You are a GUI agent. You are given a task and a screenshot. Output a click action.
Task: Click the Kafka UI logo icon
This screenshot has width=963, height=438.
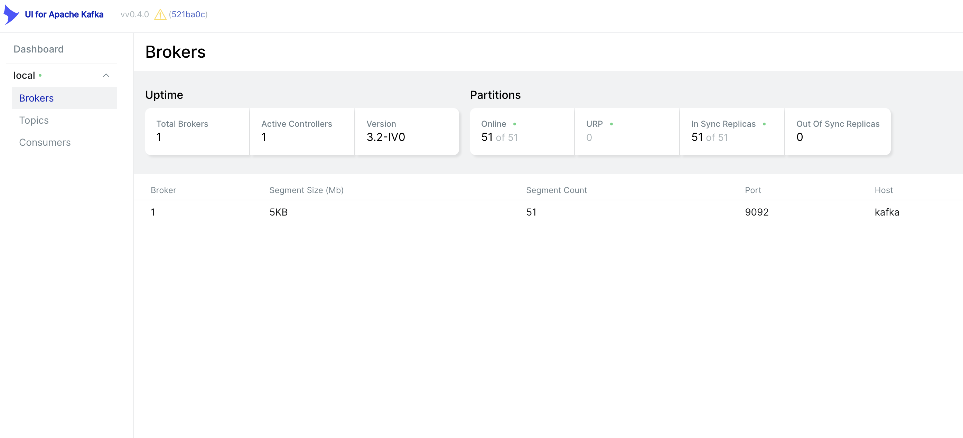click(11, 15)
